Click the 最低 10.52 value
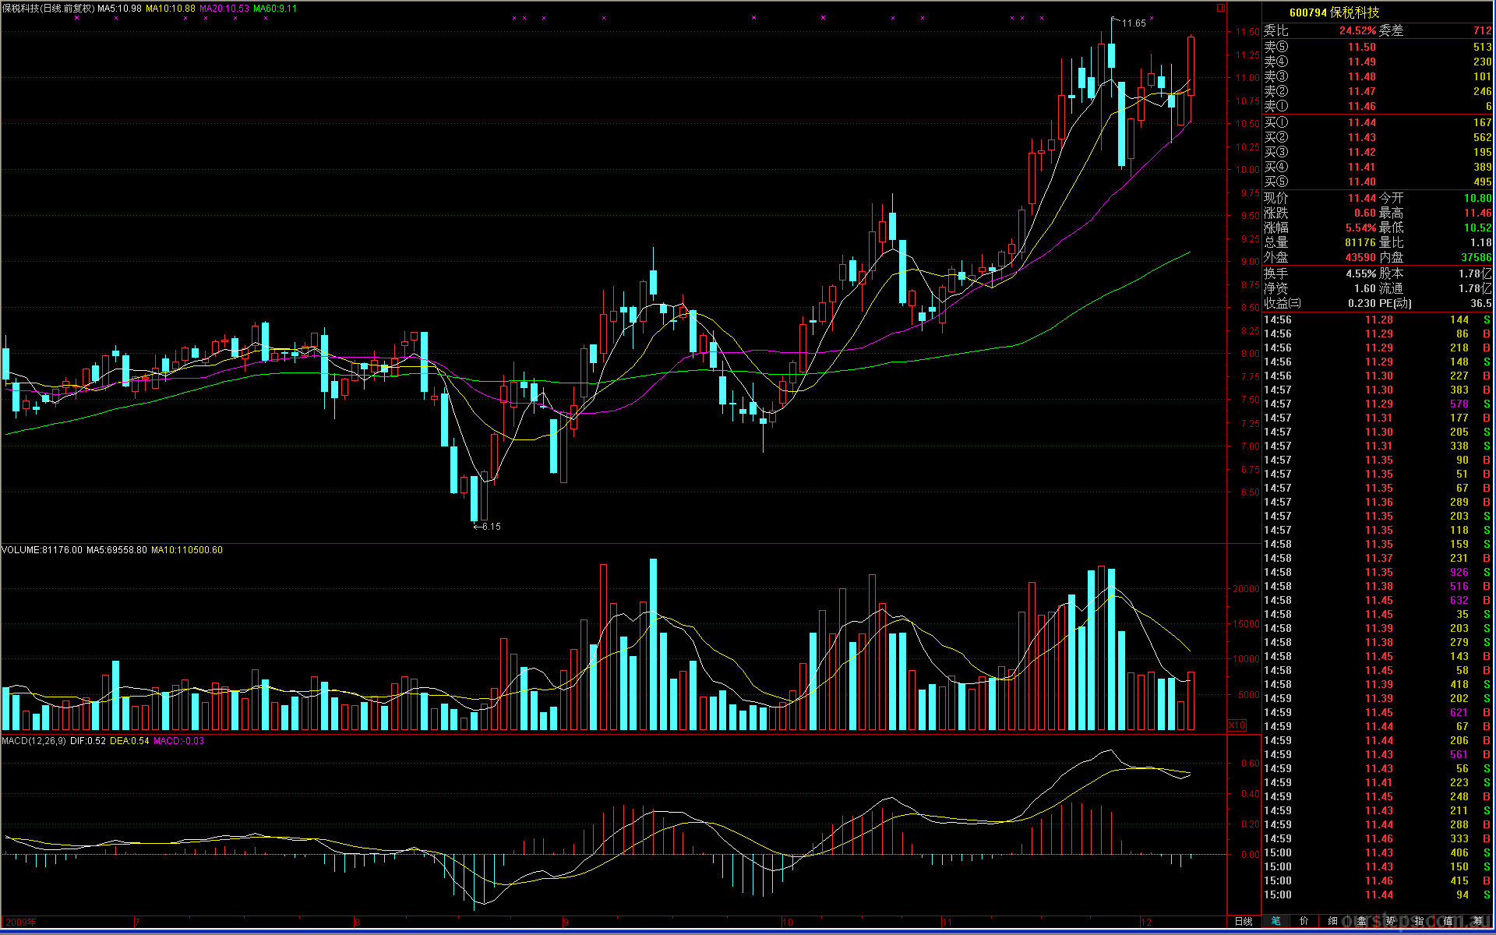The image size is (1496, 935). 1478,228
